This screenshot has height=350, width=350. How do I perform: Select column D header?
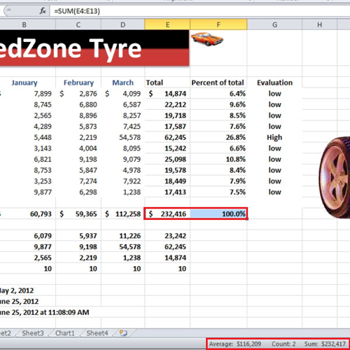tap(123, 24)
